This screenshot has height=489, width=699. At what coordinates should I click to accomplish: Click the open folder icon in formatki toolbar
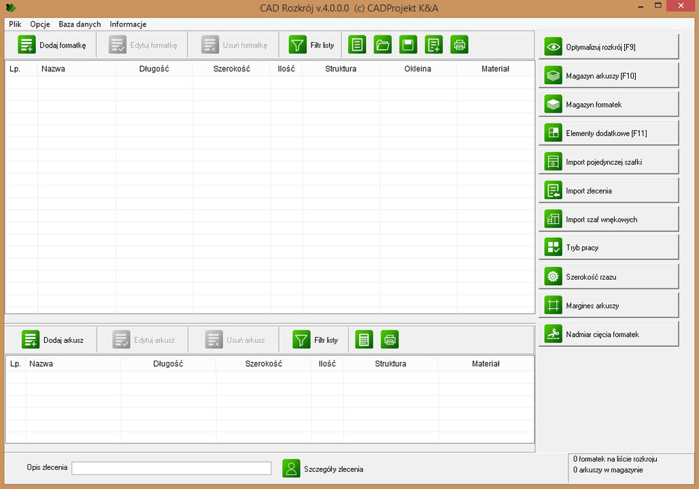coord(383,45)
